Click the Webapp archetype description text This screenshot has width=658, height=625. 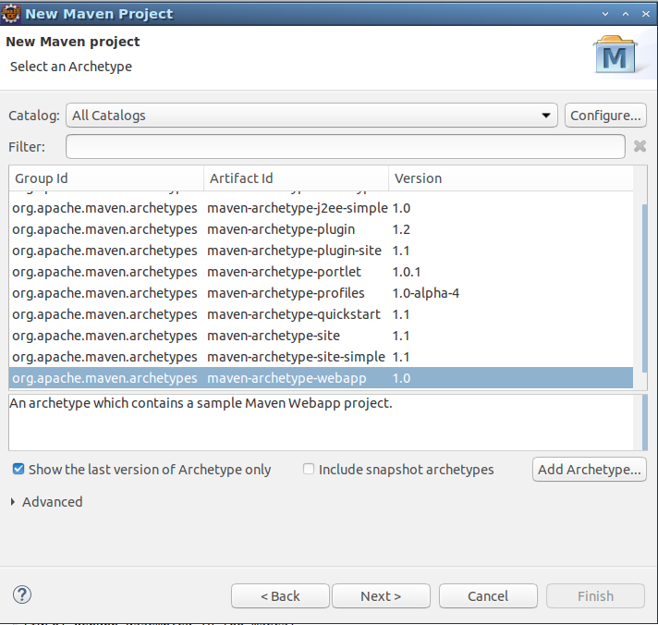point(201,403)
